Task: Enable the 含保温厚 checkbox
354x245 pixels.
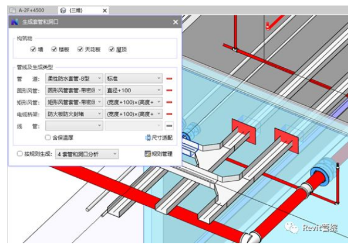Action: (x=48, y=137)
